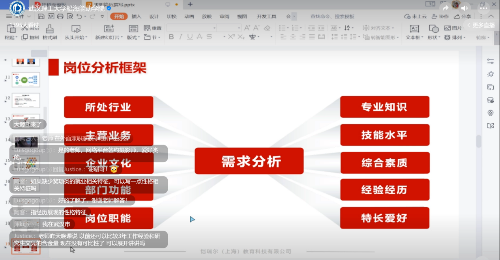Select slide 12 thumbnail in panel

point(26,100)
